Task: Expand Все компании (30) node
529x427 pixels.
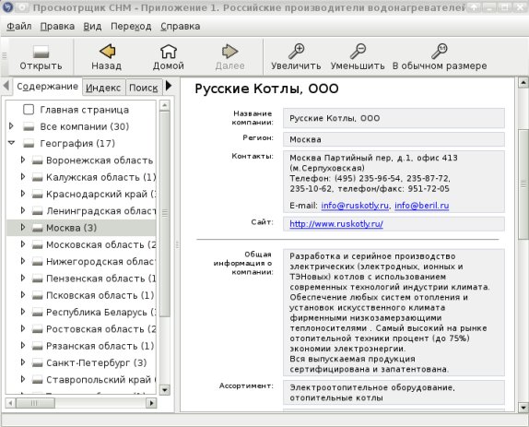Action: [11, 126]
